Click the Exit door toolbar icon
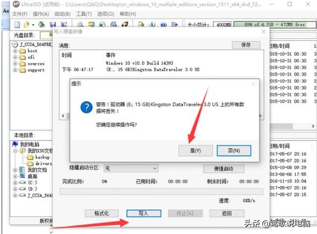This screenshot has height=234, width=317. click(174, 25)
